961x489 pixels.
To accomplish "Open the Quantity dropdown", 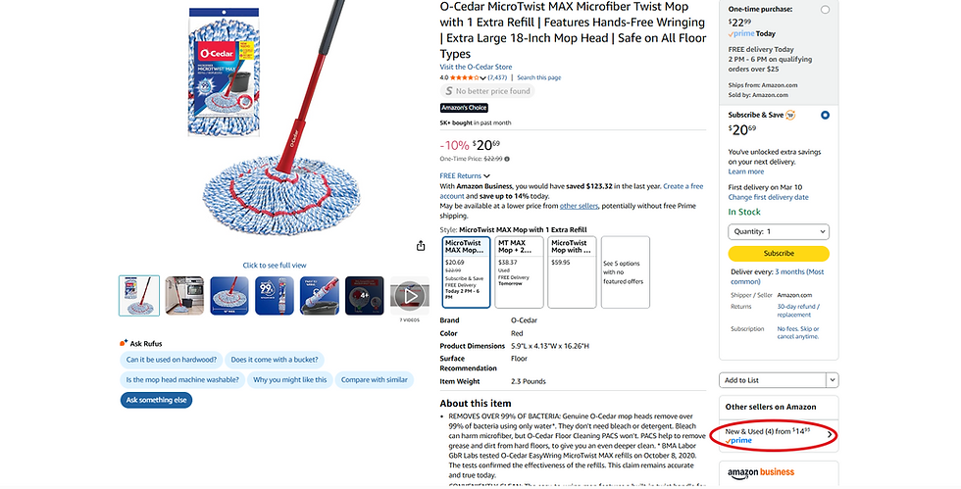I will click(779, 231).
